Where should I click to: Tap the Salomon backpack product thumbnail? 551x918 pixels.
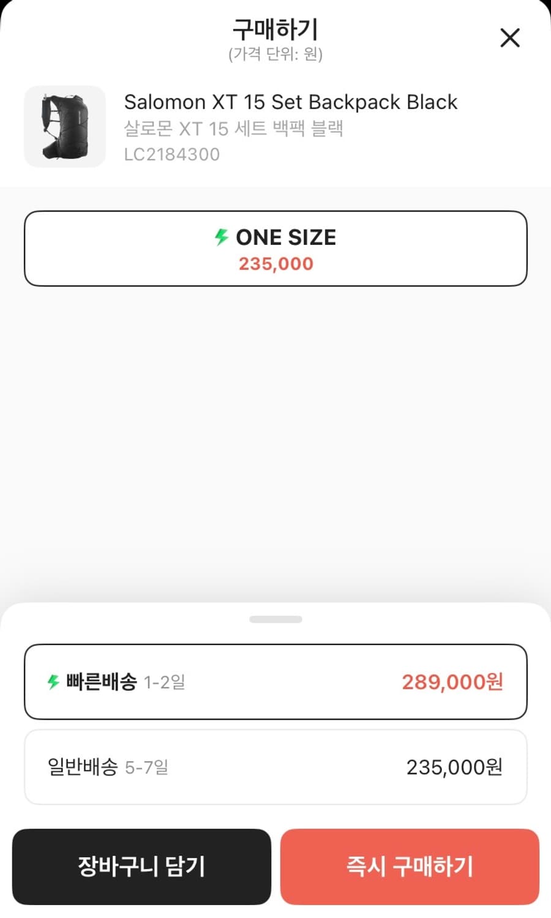click(x=65, y=127)
